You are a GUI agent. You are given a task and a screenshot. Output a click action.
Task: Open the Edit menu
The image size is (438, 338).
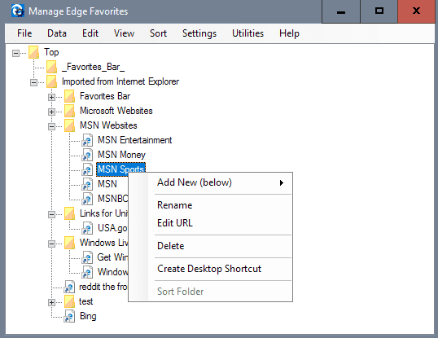tap(90, 33)
